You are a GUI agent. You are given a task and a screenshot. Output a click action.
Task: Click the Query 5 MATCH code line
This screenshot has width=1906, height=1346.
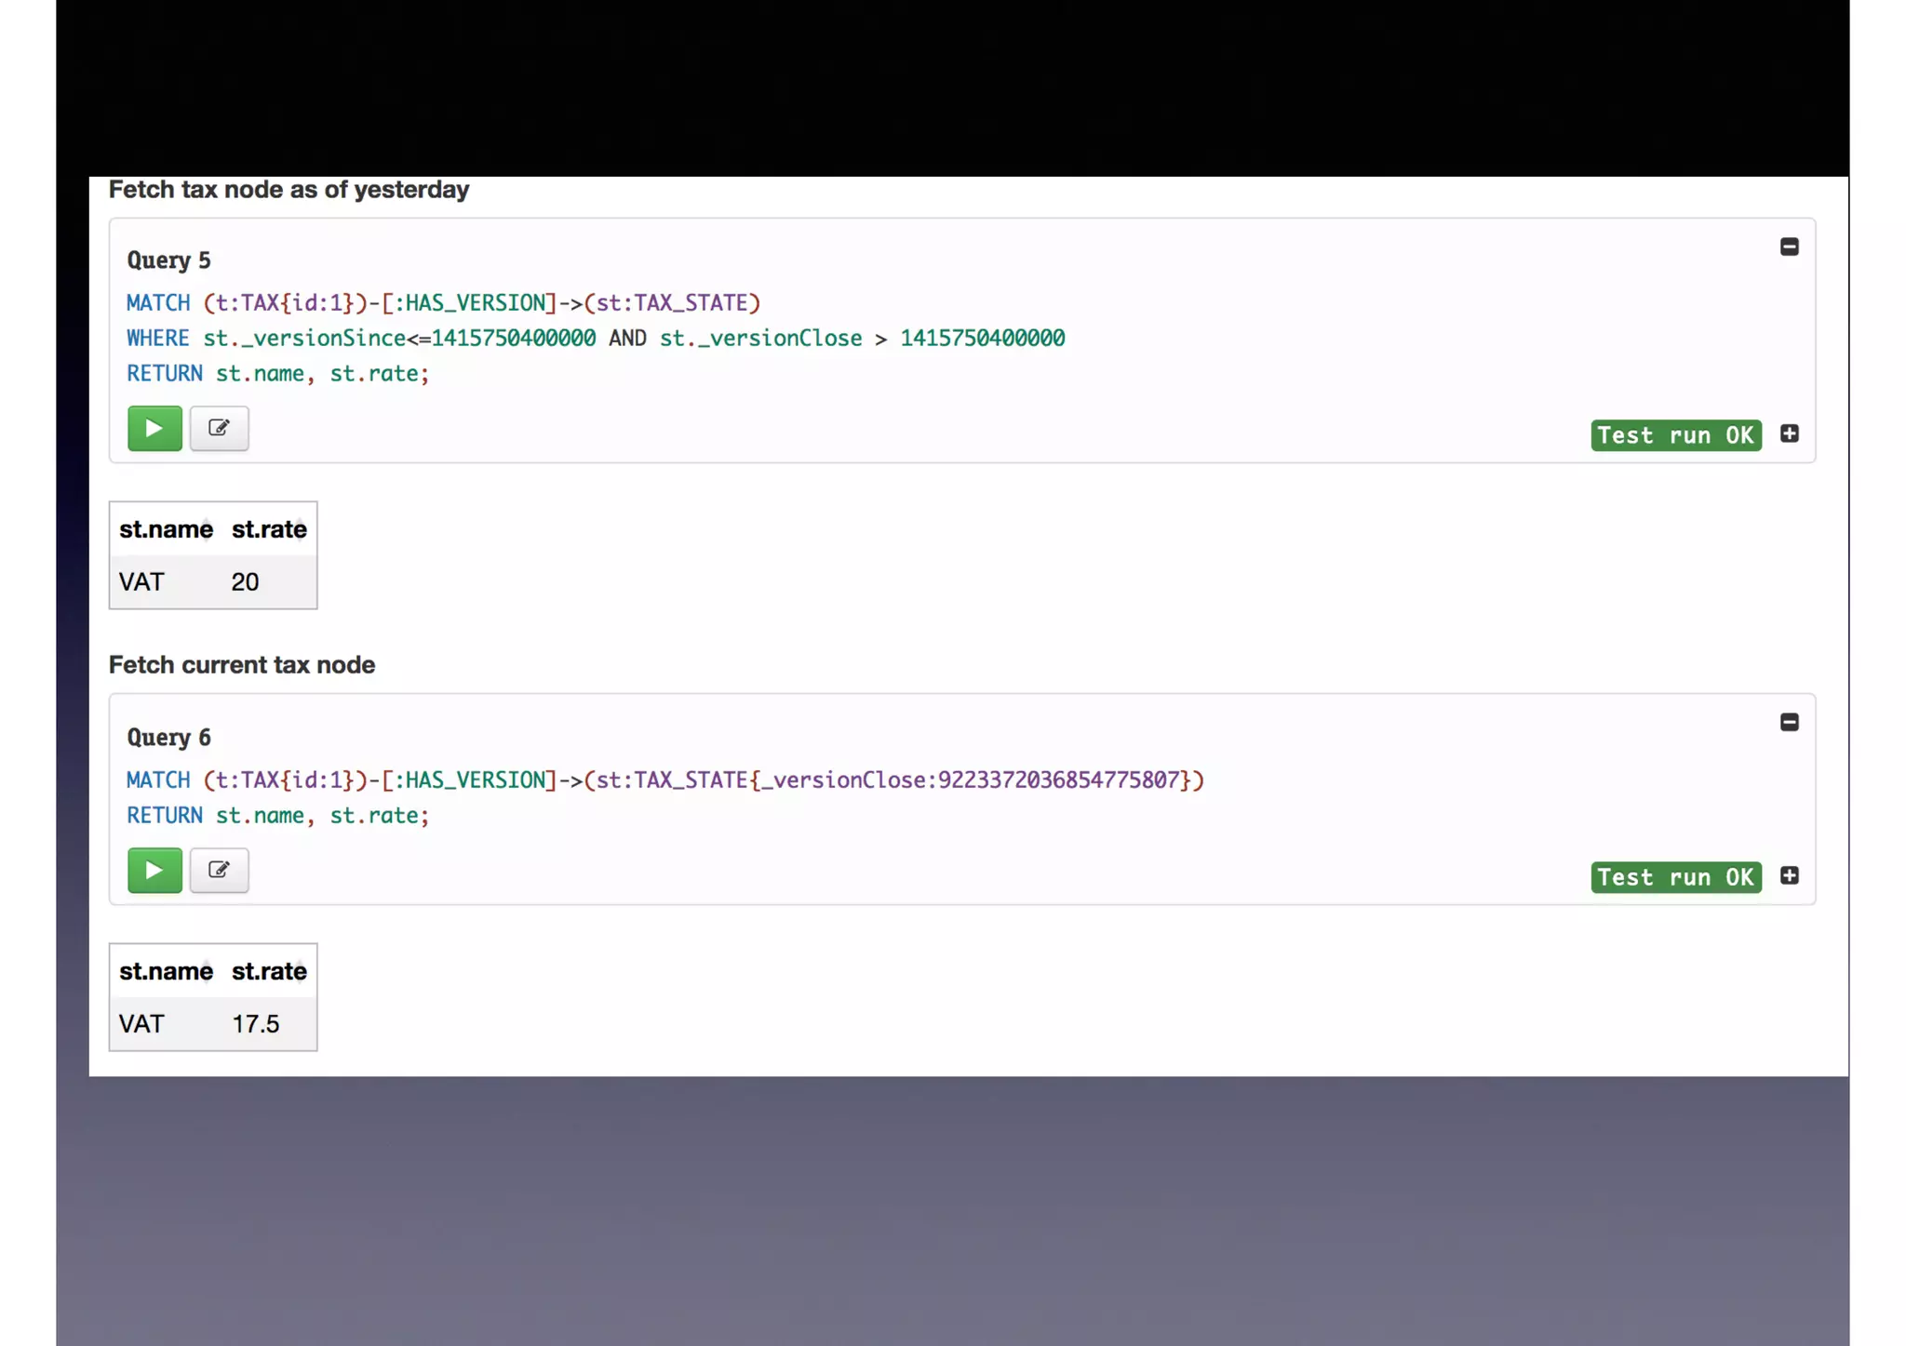[443, 303]
